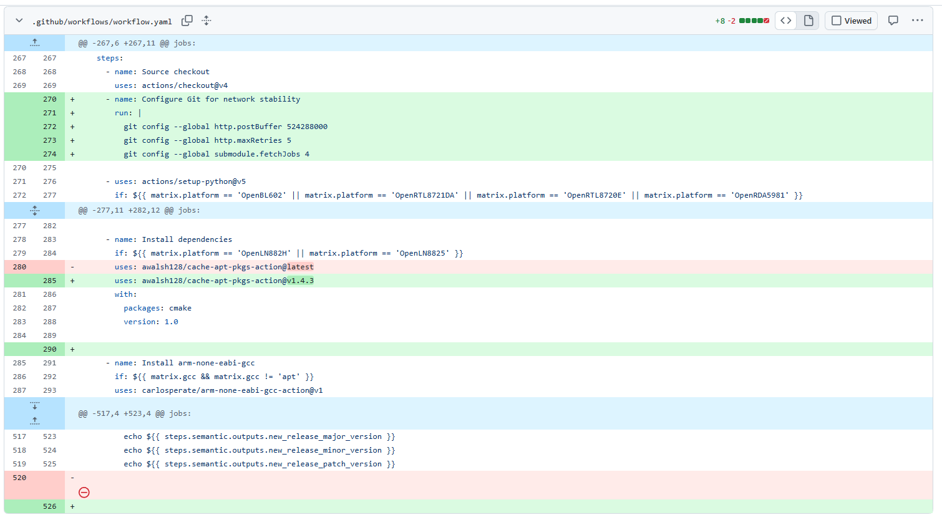The image size is (942, 520).
Task: Open the file comment icon
Action: pos(893,21)
